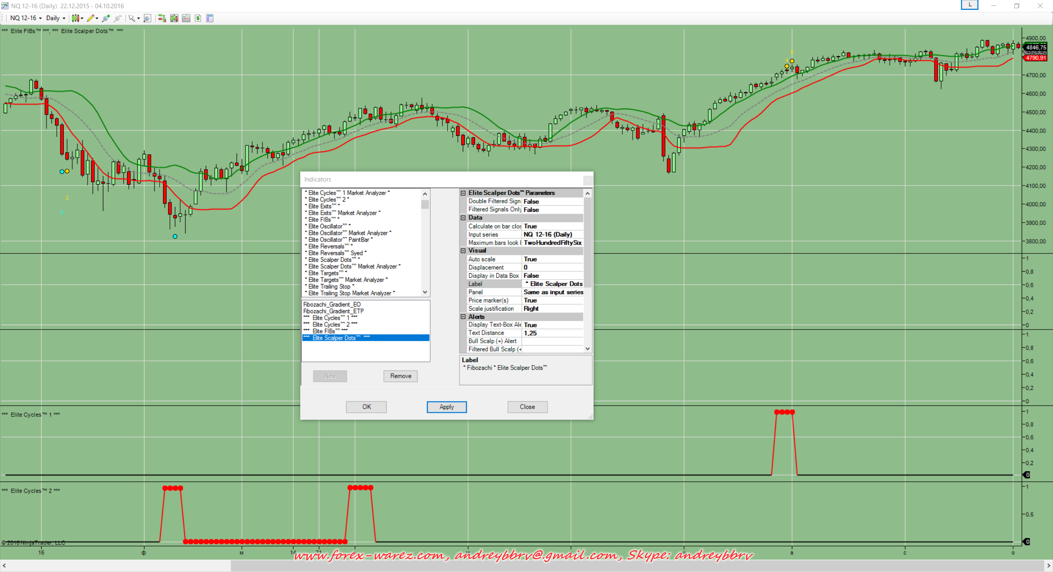Open the Daily interval dropdown

(x=56, y=18)
